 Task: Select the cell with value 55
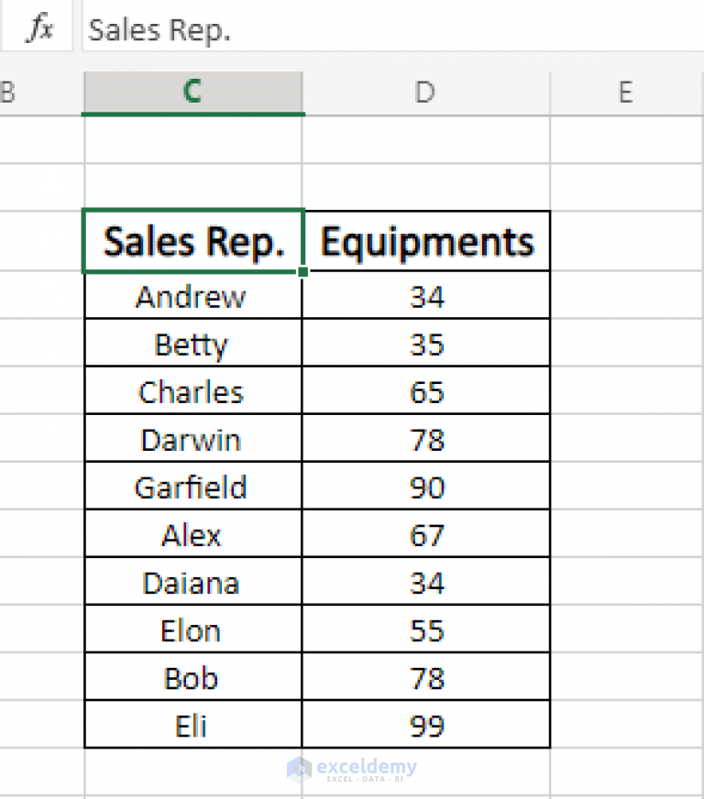pyautogui.click(x=424, y=629)
